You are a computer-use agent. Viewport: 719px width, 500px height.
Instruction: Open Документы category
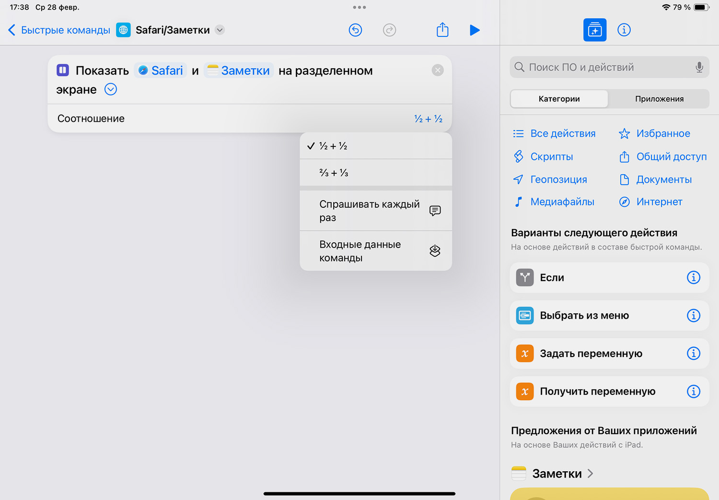655,179
